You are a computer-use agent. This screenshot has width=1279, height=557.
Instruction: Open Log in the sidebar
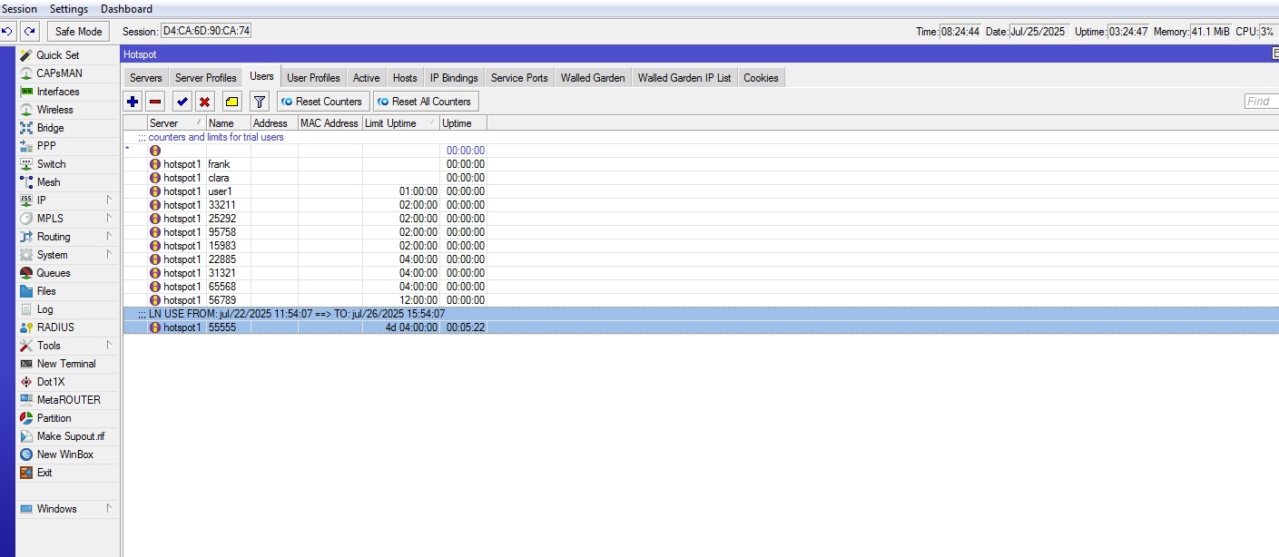tap(68, 309)
